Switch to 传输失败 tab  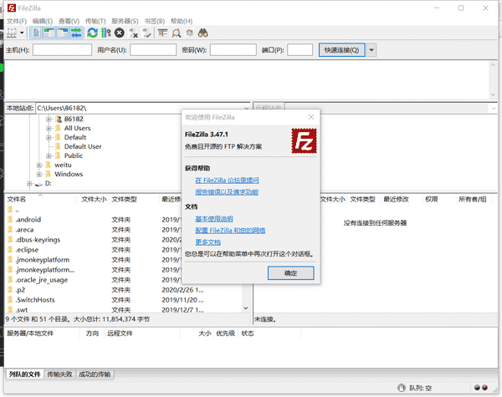(x=59, y=374)
